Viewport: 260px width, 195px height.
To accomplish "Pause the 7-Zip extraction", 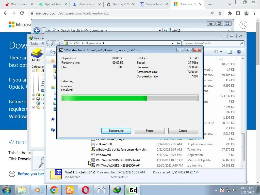I will click(150, 131).
